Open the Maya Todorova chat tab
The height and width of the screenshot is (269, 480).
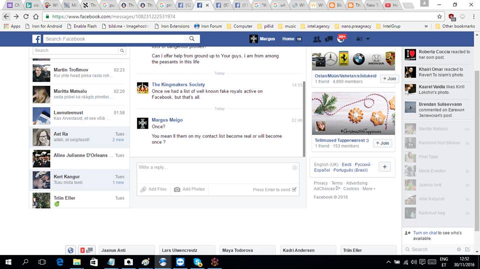pyautogui.click(x=247, y=250)
